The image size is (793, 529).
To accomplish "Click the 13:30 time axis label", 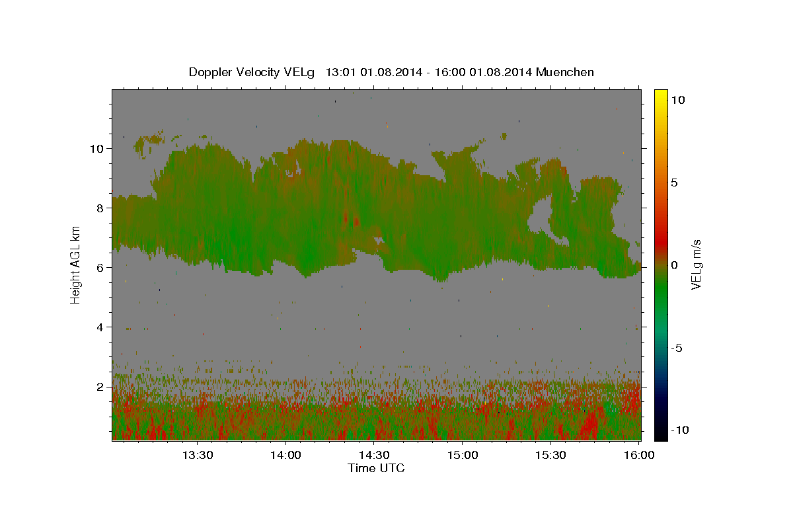I will click(x=197, y=455).
